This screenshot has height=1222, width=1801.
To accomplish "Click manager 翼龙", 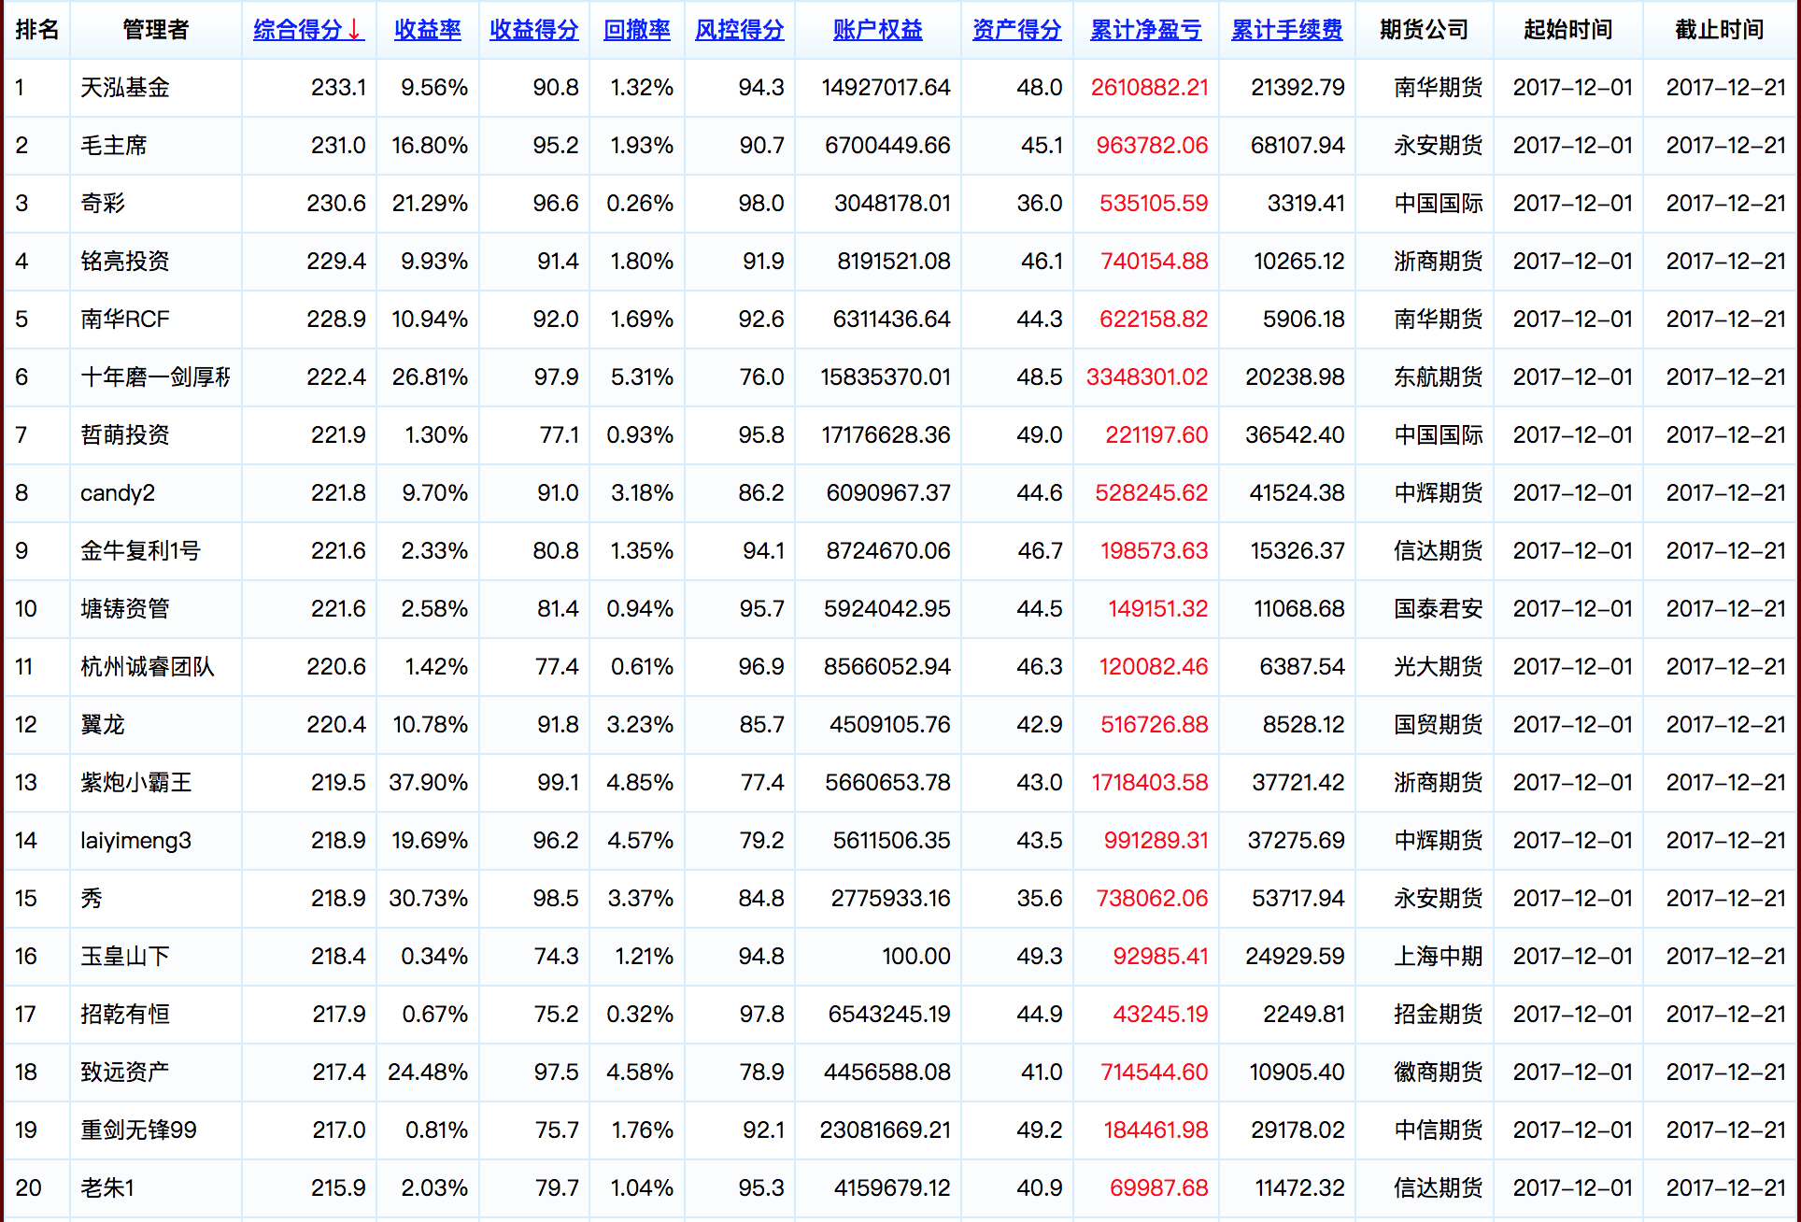I will coord(103,725).
